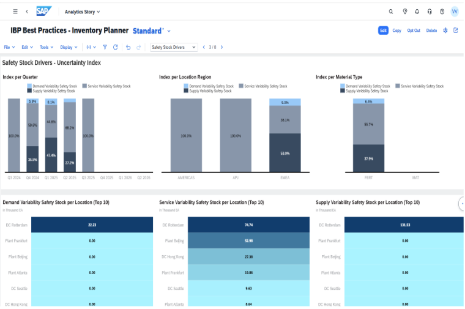
Task: Click the share/export icon at top right
Action: coord(456,30)
